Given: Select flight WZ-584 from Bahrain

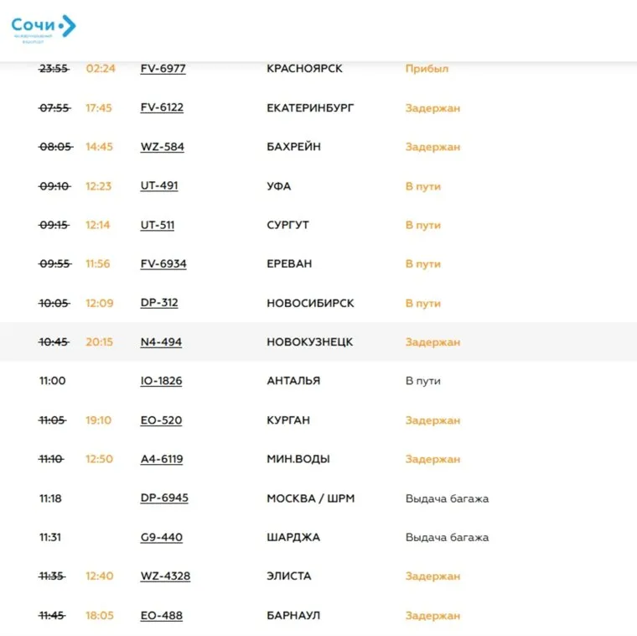Looking at the screenshot, I should pyautogui.click(x=162, y=147).
